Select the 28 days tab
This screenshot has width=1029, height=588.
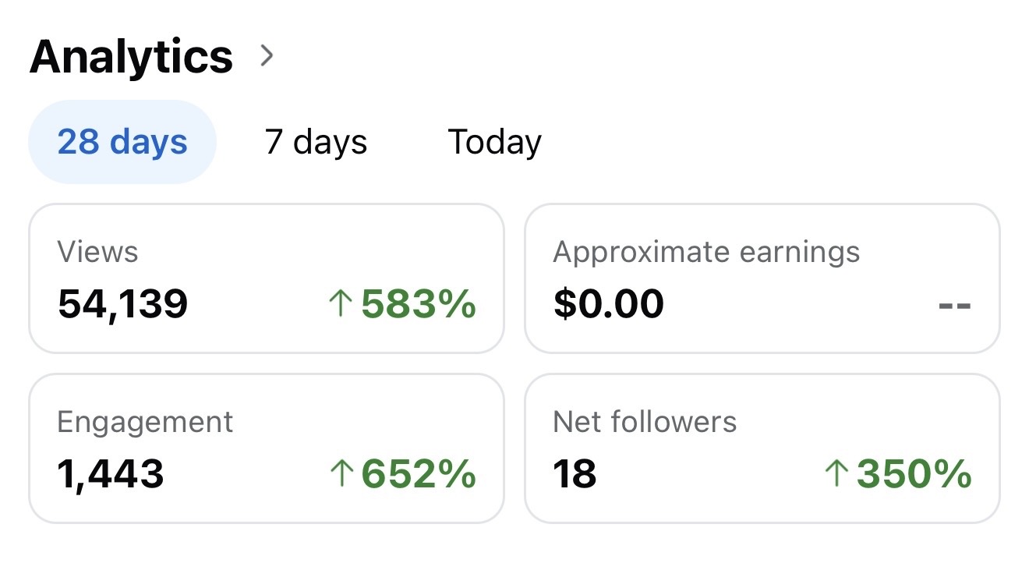[122, 142]
